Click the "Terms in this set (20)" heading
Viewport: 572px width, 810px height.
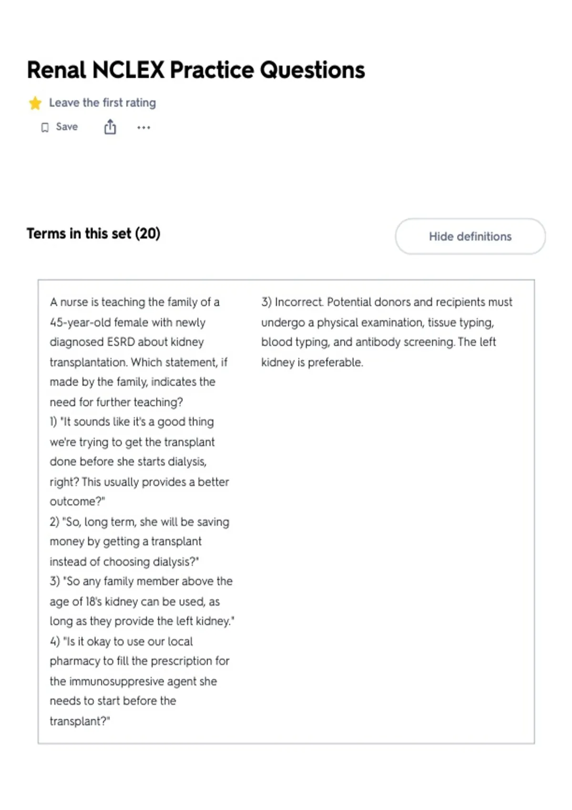[93, 233]
